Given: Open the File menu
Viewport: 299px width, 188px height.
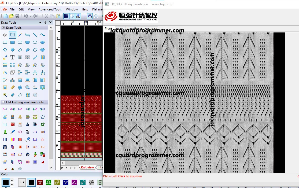Looking at the screenshot, I should [x=12, y=9].
